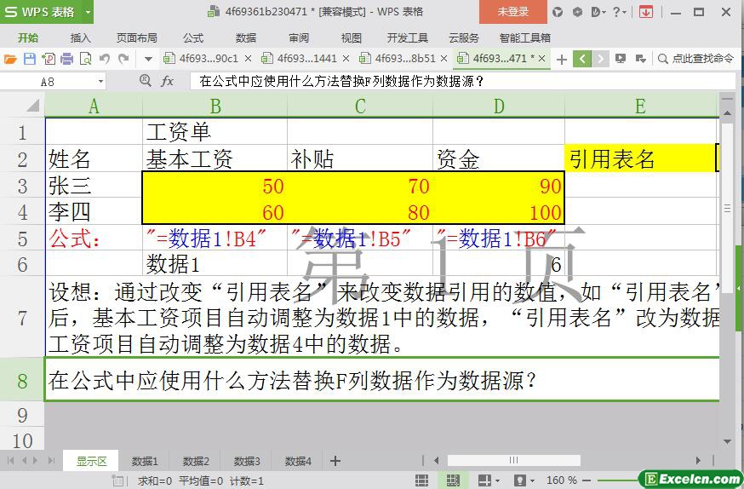Screen dimensions: 744x489
Task: Click the fx insert function icon
Action: point(168,81)
